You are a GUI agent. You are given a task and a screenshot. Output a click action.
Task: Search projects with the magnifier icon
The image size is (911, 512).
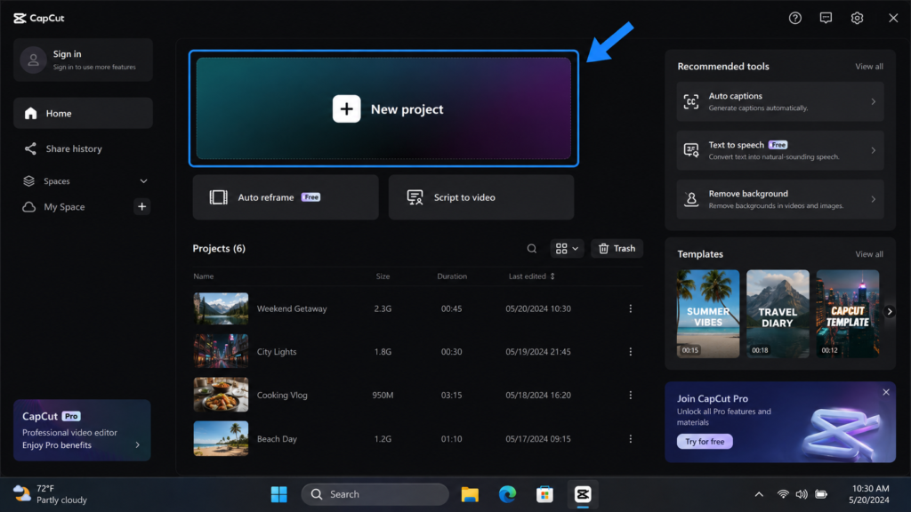tap(532, 249)
